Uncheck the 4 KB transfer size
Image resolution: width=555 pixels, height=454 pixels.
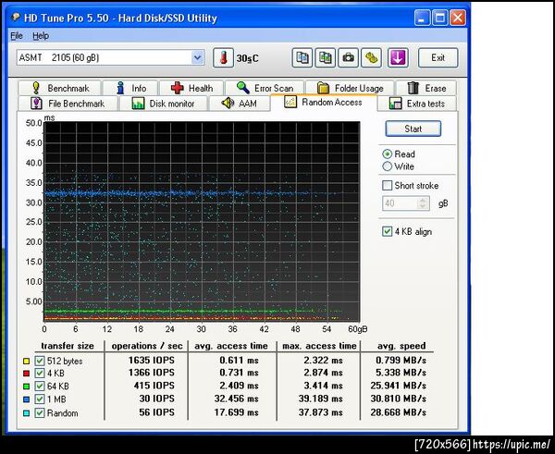point(39,373)
